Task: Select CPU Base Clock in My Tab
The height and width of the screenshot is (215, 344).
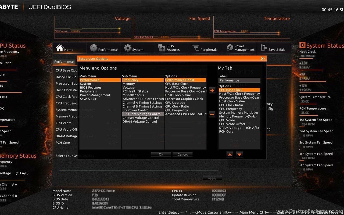Action: tap(239, 90)
